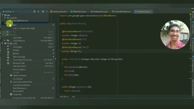Click the collapse-all icon in project panel
This screenshot has width=194, height=109.
pyautogui.click(x=38, y=12)
